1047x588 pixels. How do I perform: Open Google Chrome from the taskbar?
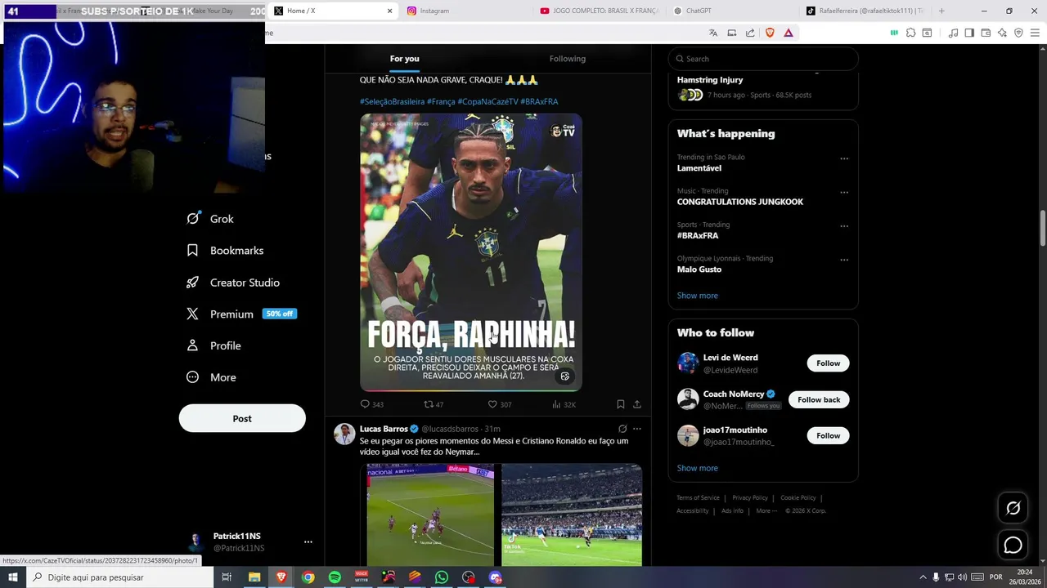[x=308, y=577]
